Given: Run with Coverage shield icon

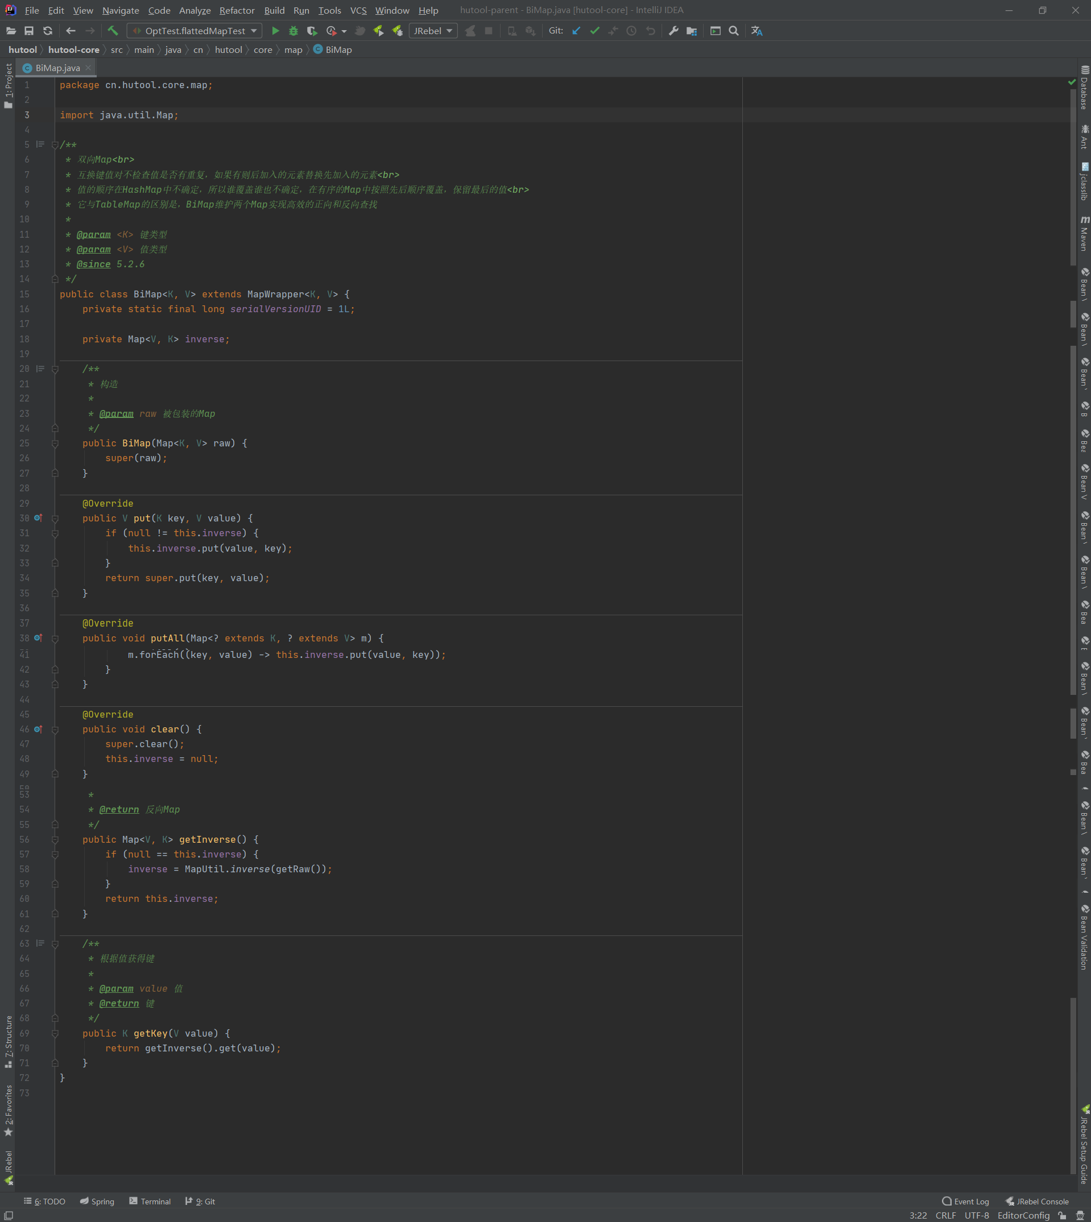Looking at the screenshot, I should pos(312,31).
